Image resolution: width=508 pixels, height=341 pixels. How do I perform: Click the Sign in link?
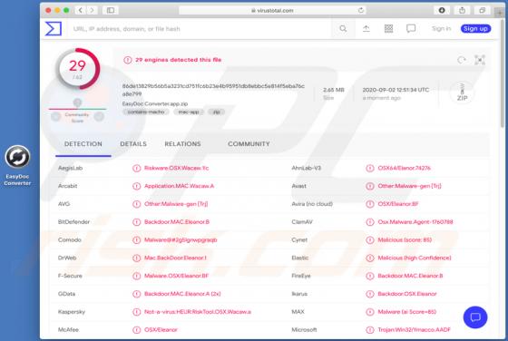point(441,28)
